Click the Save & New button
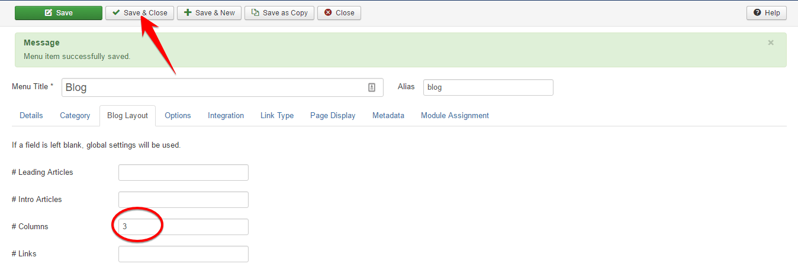 point(209,12)
